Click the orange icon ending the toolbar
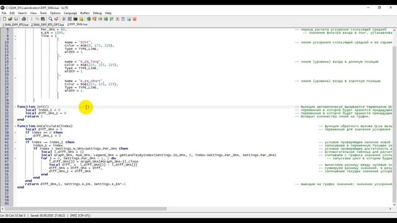Image resolution: width=397 pixels, height=223 pixels. 135,19
